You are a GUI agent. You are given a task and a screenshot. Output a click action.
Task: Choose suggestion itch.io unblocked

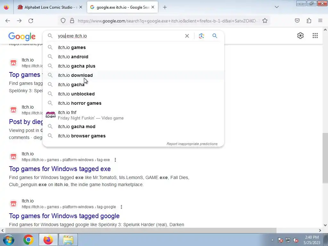[134, 94]
